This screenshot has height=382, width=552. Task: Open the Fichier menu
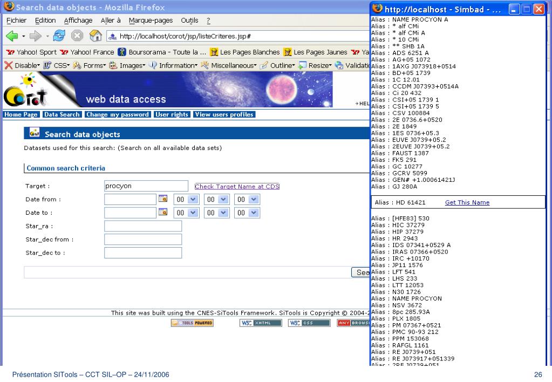point(16,21)
